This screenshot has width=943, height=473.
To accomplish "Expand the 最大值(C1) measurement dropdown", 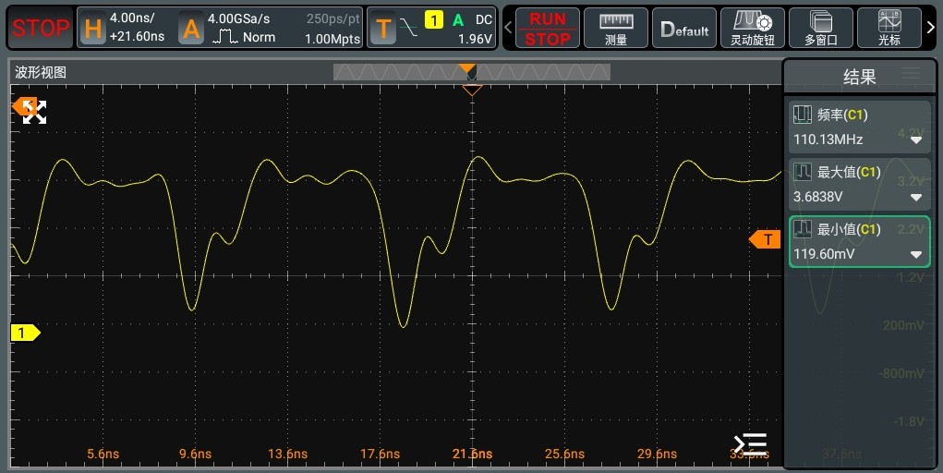I will pos(916,198).
